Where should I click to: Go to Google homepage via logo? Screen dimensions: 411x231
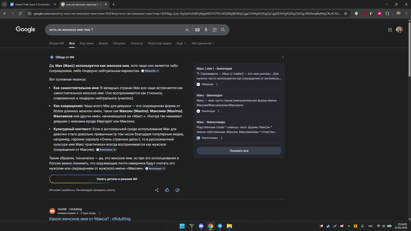tap(25, 30)
